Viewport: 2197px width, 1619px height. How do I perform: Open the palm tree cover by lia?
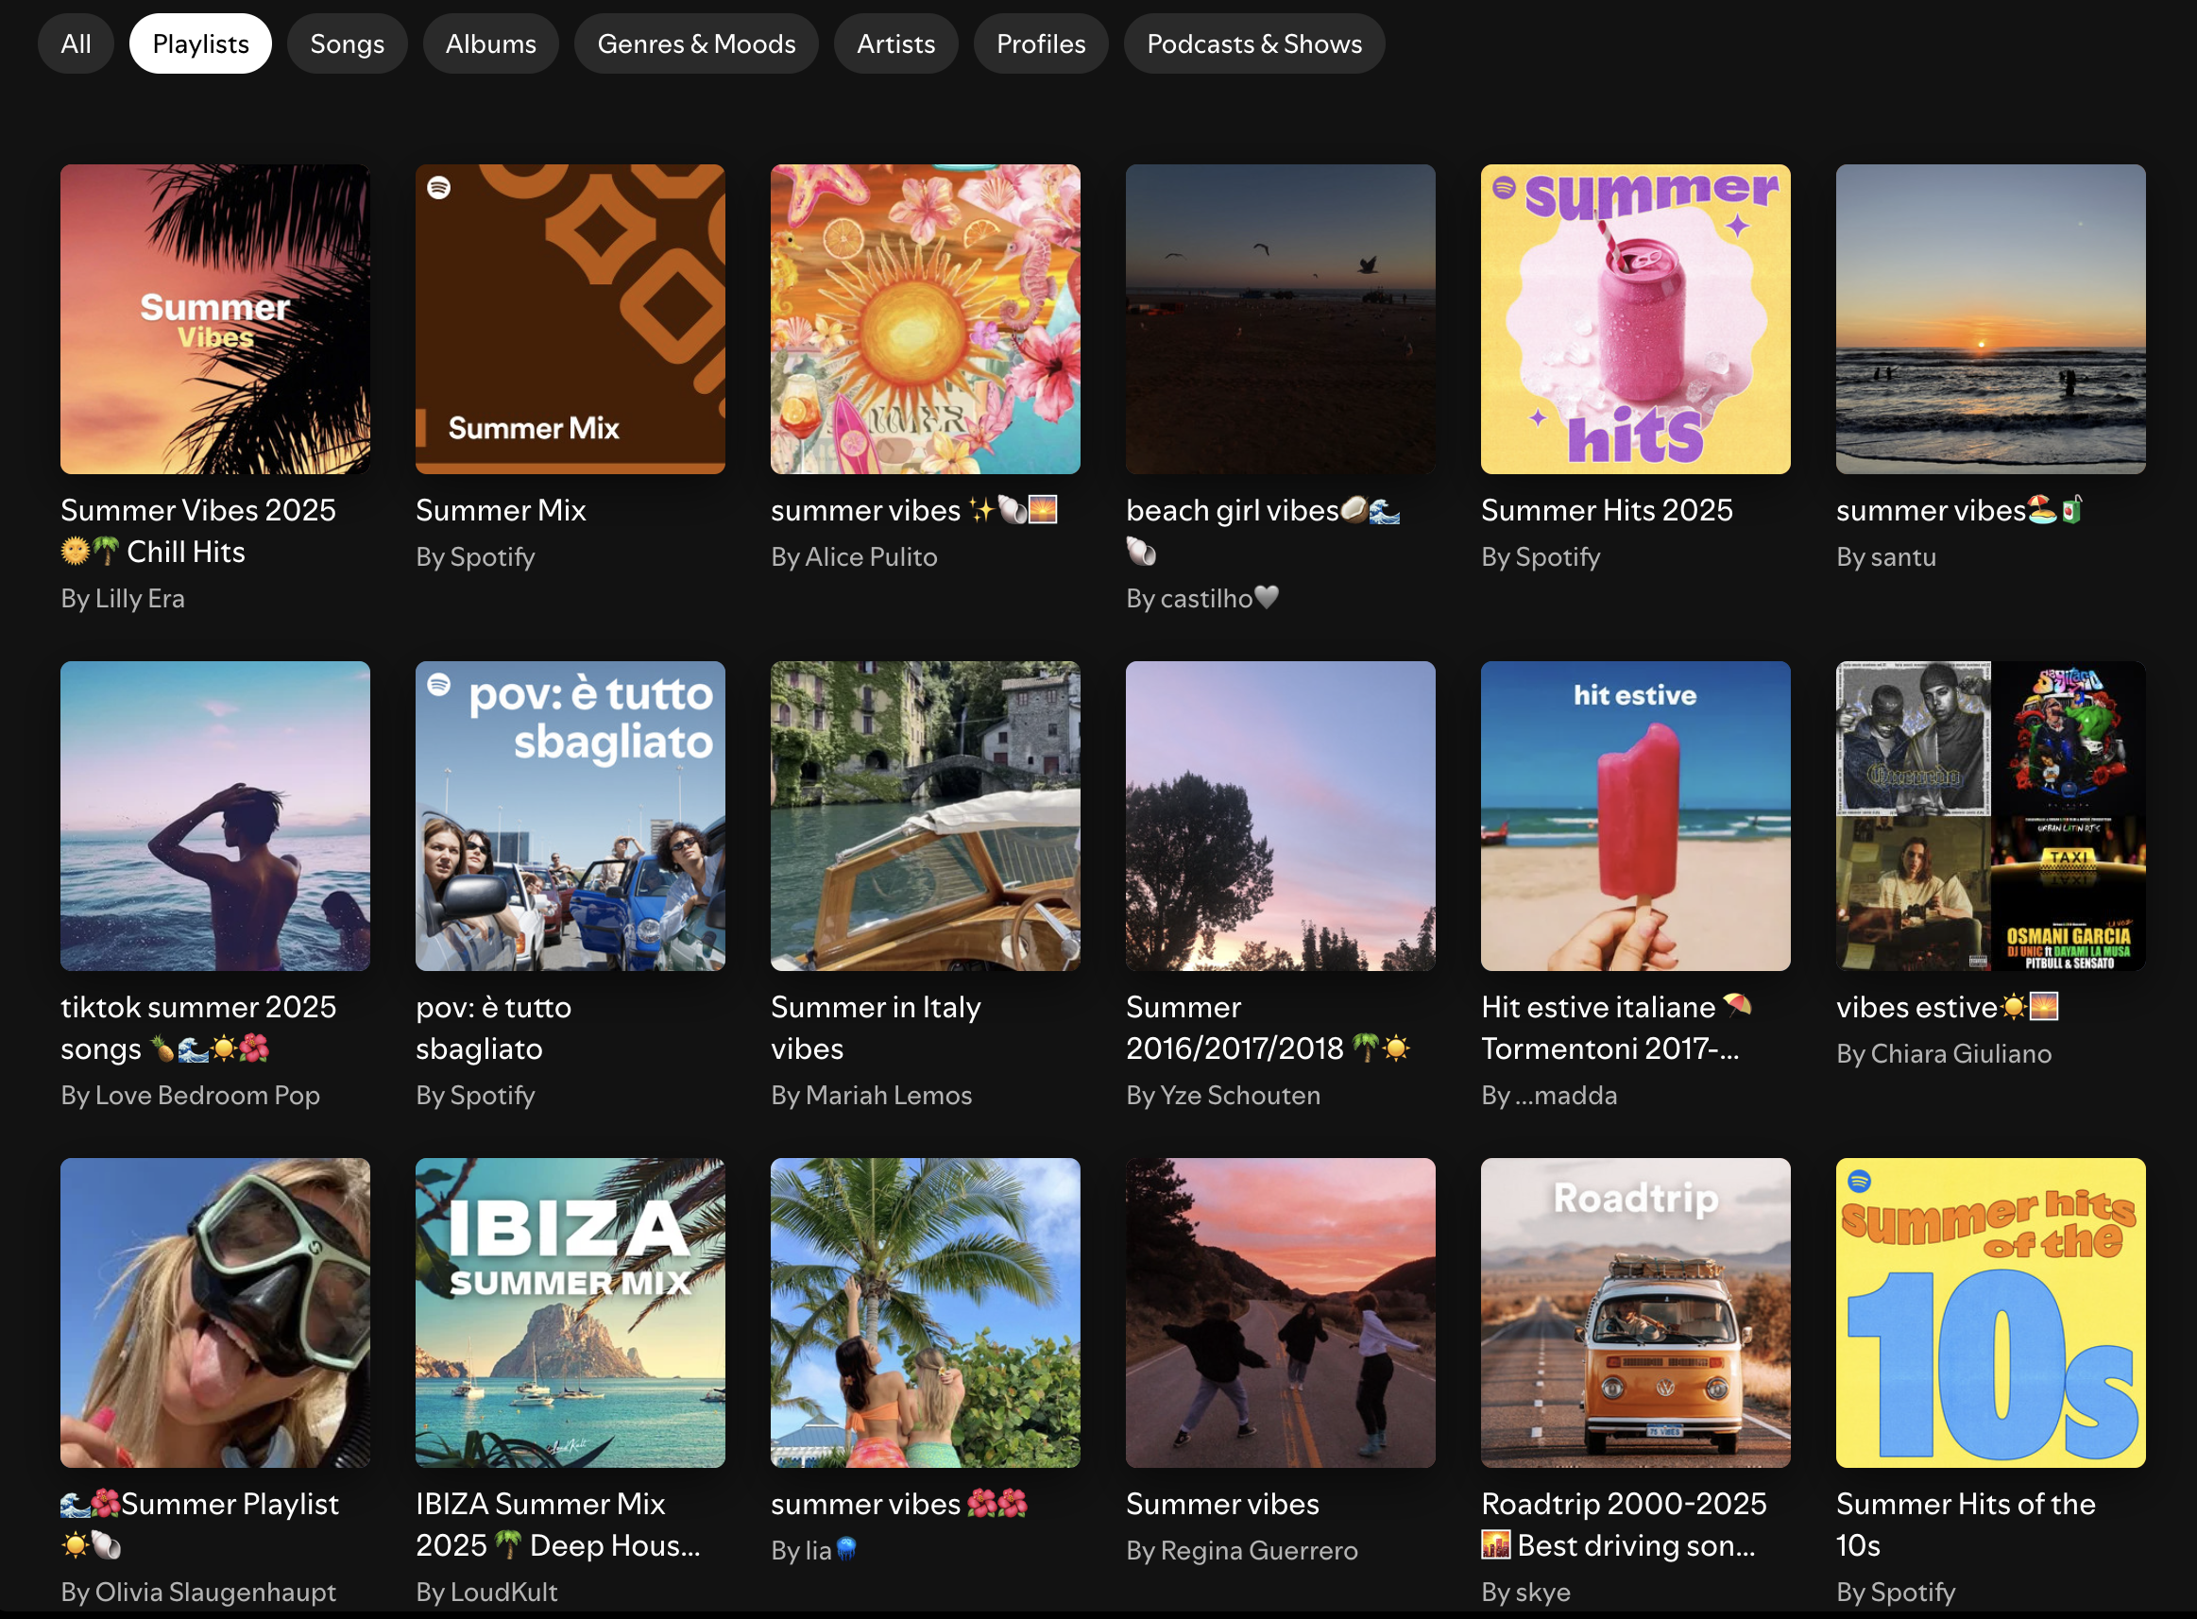[925, 1312]
